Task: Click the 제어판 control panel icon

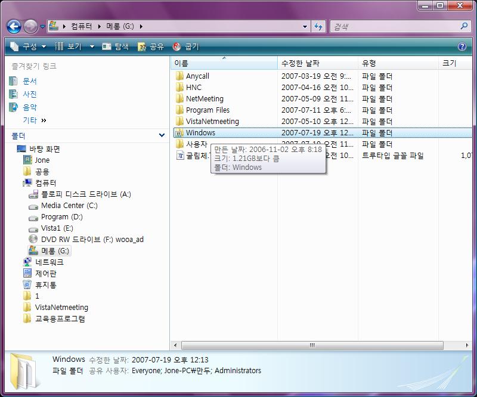Action: coord(27,273)
